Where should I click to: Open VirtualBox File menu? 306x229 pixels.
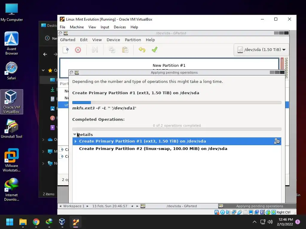point(62,27)
